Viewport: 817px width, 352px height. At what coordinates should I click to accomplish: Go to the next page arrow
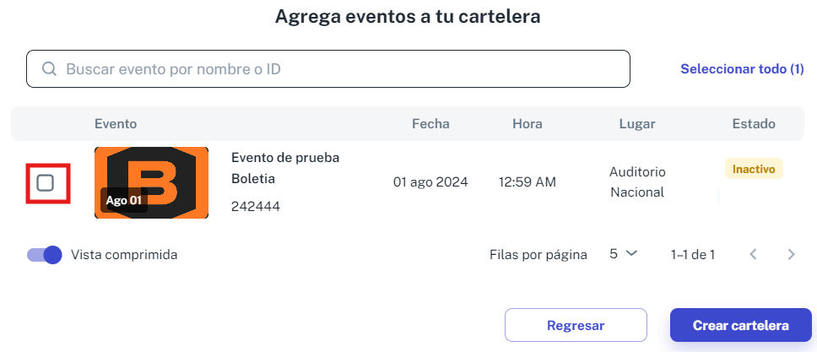tap(791, 254)
